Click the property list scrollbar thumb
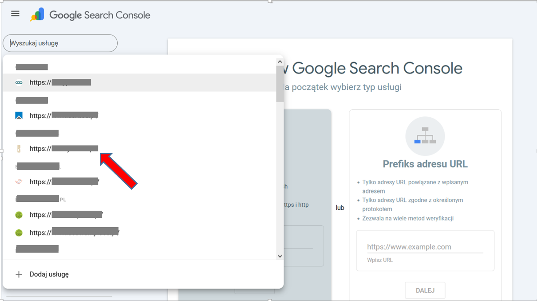The width and height of the screenshot is (537, 301). click(x=280, y=84)
